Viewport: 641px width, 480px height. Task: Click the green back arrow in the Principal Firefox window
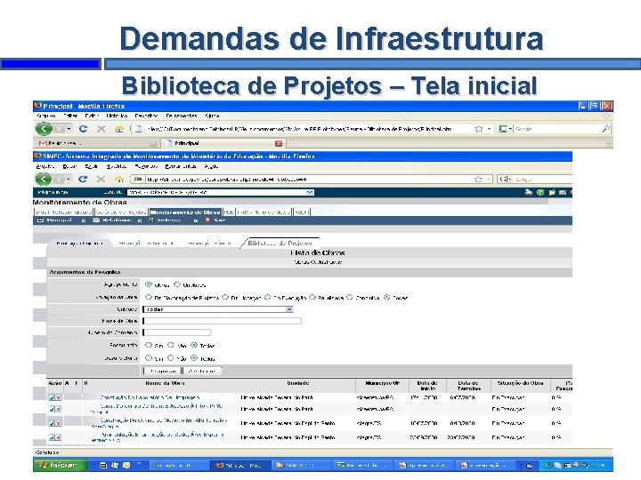coord(44,129)
